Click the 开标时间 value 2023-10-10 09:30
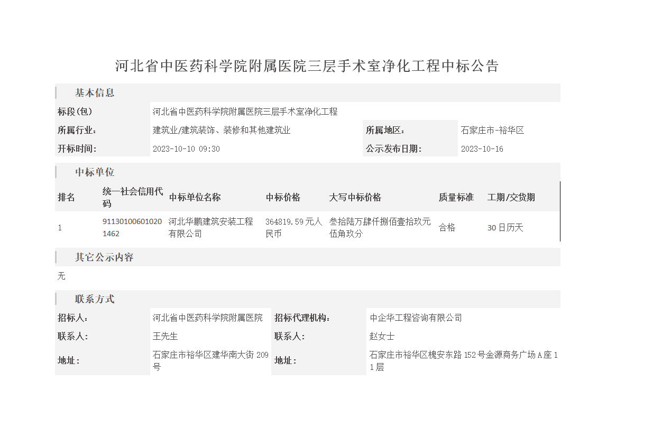Screen dimensions: 662x446 186,149
